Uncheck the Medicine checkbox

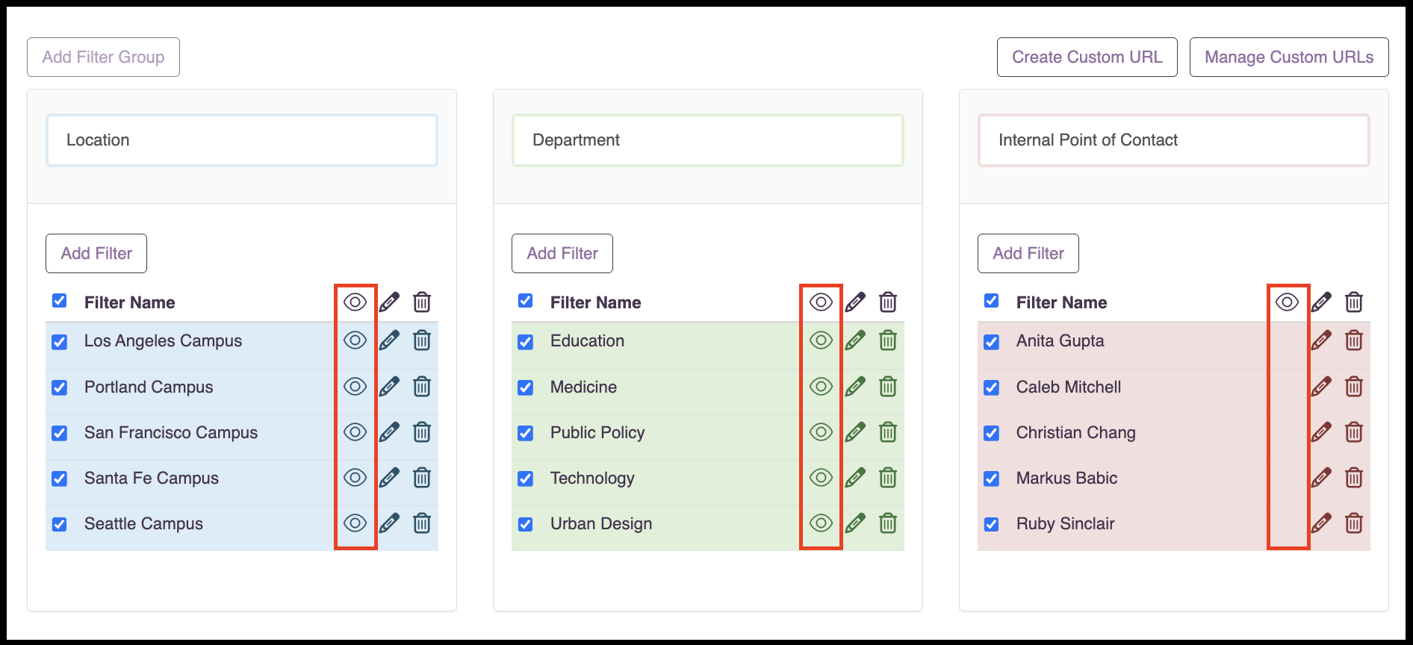(x=526, y=387)
